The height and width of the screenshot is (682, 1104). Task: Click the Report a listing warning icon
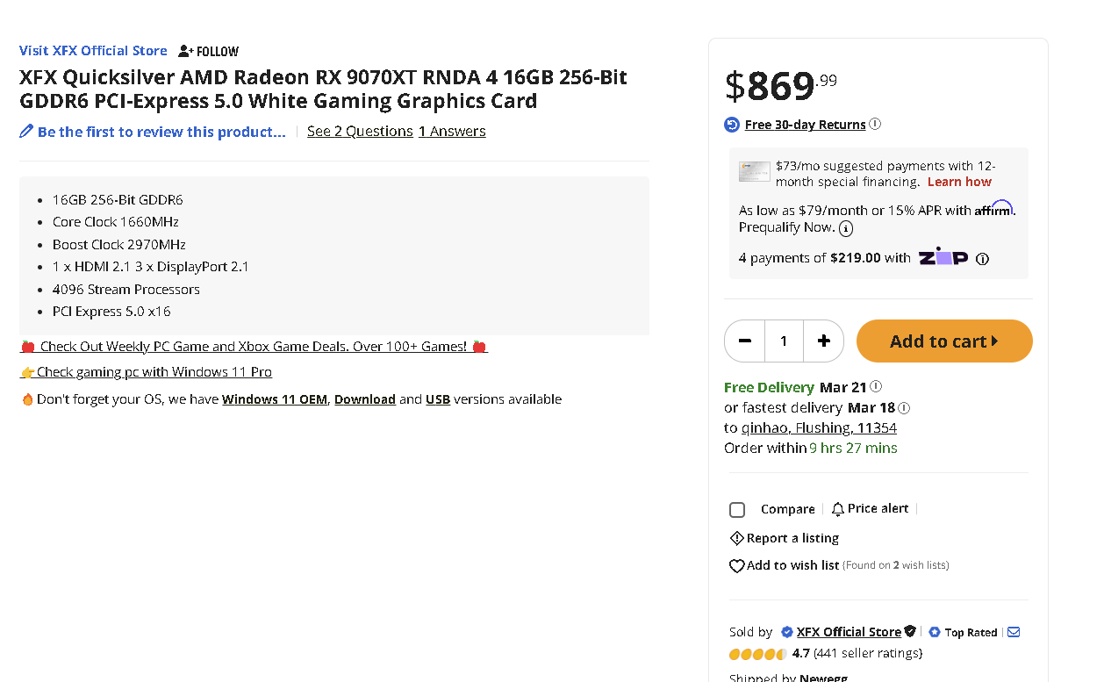pos(737,538)
